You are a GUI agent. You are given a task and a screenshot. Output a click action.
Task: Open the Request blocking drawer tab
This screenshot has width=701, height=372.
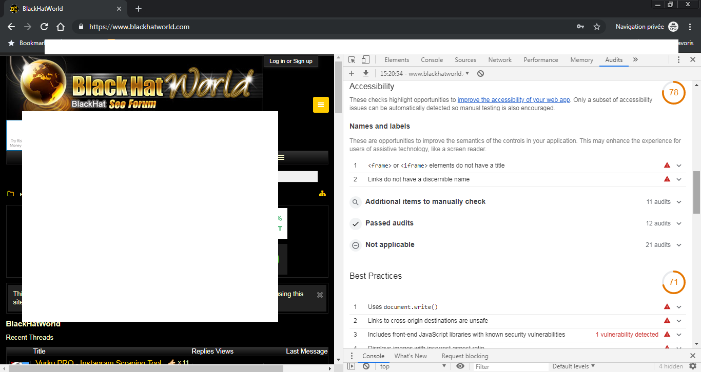click(465, 356)
